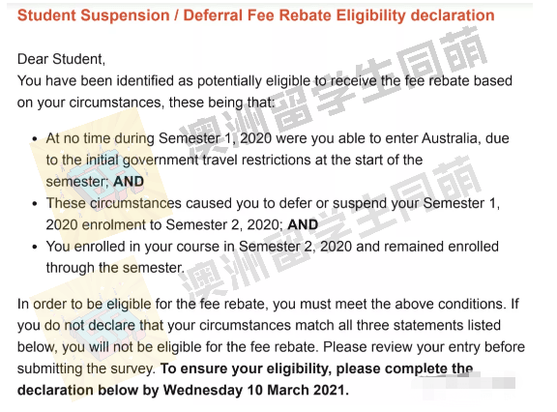Click the red "Student Suspension / Deferral Fee Rebate" heading
557x412 pixels.
pos(255,15)
